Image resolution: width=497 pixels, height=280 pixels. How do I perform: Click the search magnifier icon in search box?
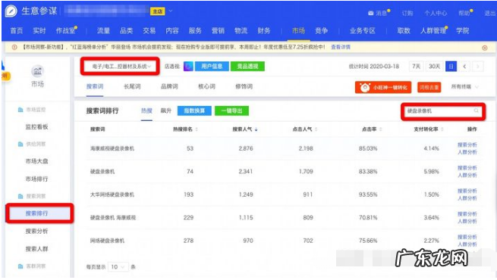pos(476,110)
